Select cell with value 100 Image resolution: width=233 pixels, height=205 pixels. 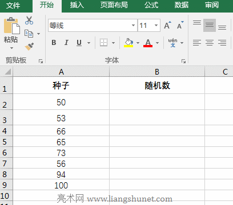pyautogui.click(x=61, y=184)
